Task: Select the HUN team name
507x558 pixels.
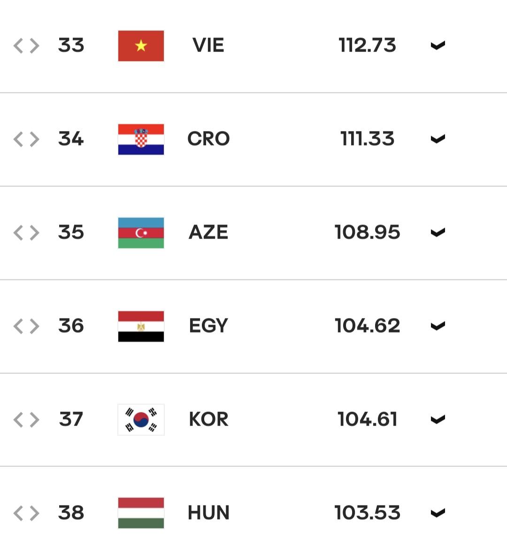Action: click(208, 513)
